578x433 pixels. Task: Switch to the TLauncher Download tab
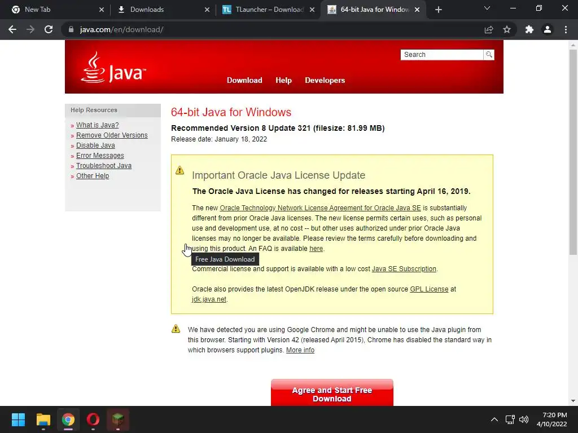pyautogui.click(x=269, y=10)
